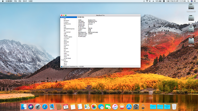The image size is (198, 111).
Task: Open the App Store in Dock
Action: [129, 107]
